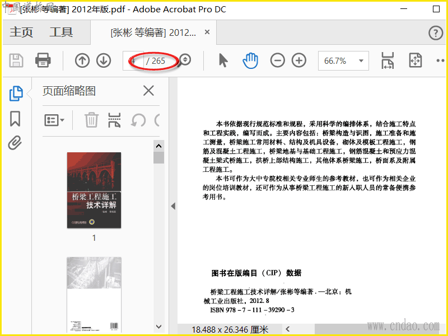The width and height of the screenshot is (448, 336).
Task: Open the bookmarks panel
Action: [x=15, y=119]
